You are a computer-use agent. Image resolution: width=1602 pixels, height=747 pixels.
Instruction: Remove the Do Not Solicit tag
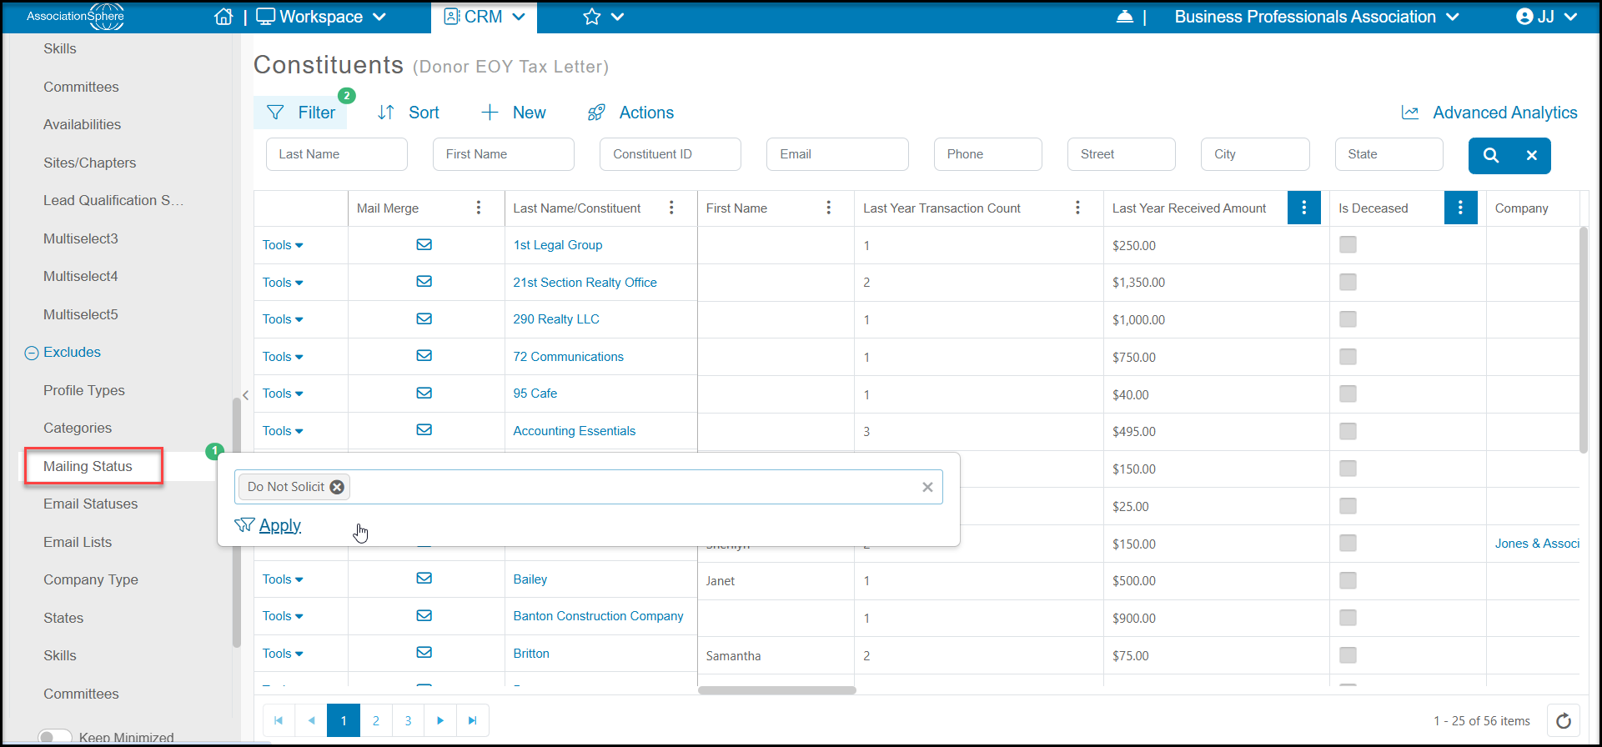click(337, 487)
